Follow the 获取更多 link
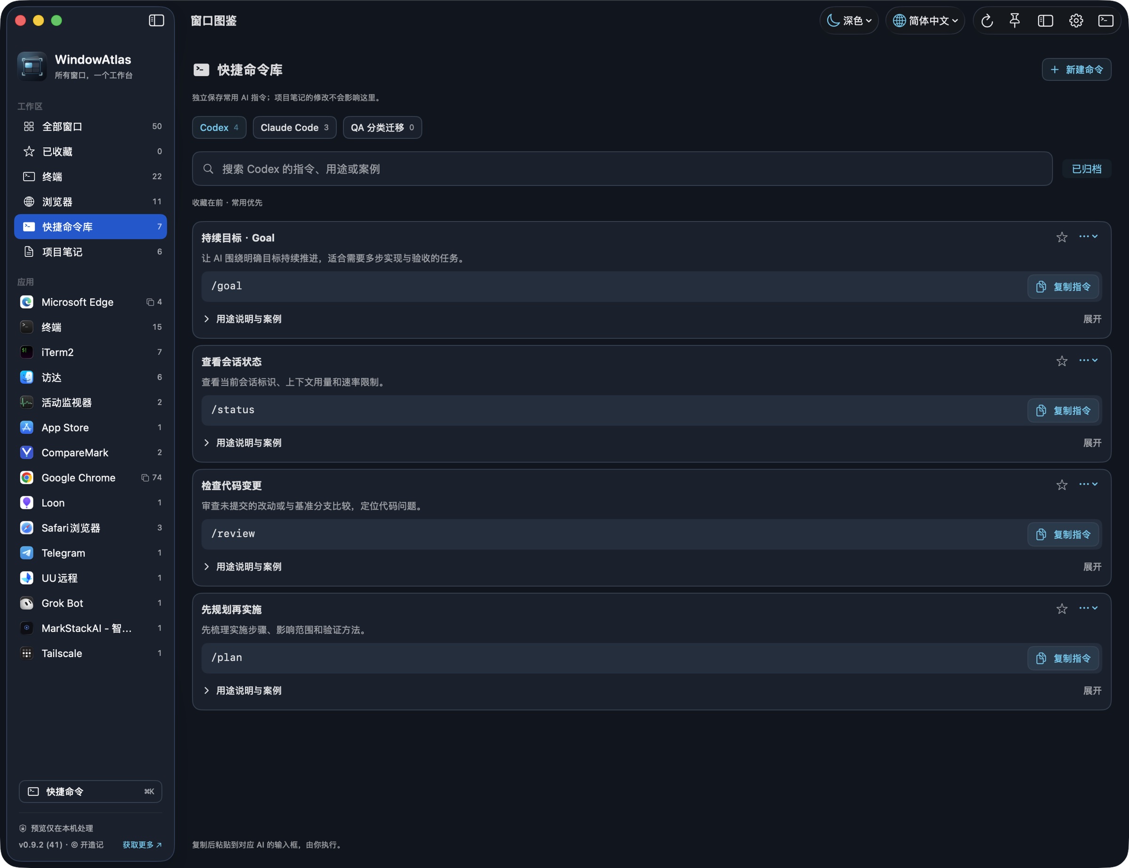This screenshot has height=868, width=1129. click(142, 845)
